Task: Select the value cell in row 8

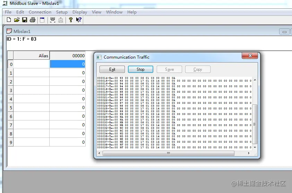Action: [x=67, y=134]
